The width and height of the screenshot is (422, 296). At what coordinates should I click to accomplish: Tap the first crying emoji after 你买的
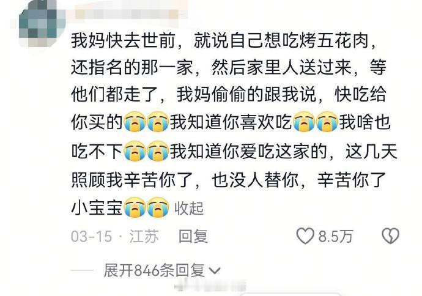coord(135,121)
